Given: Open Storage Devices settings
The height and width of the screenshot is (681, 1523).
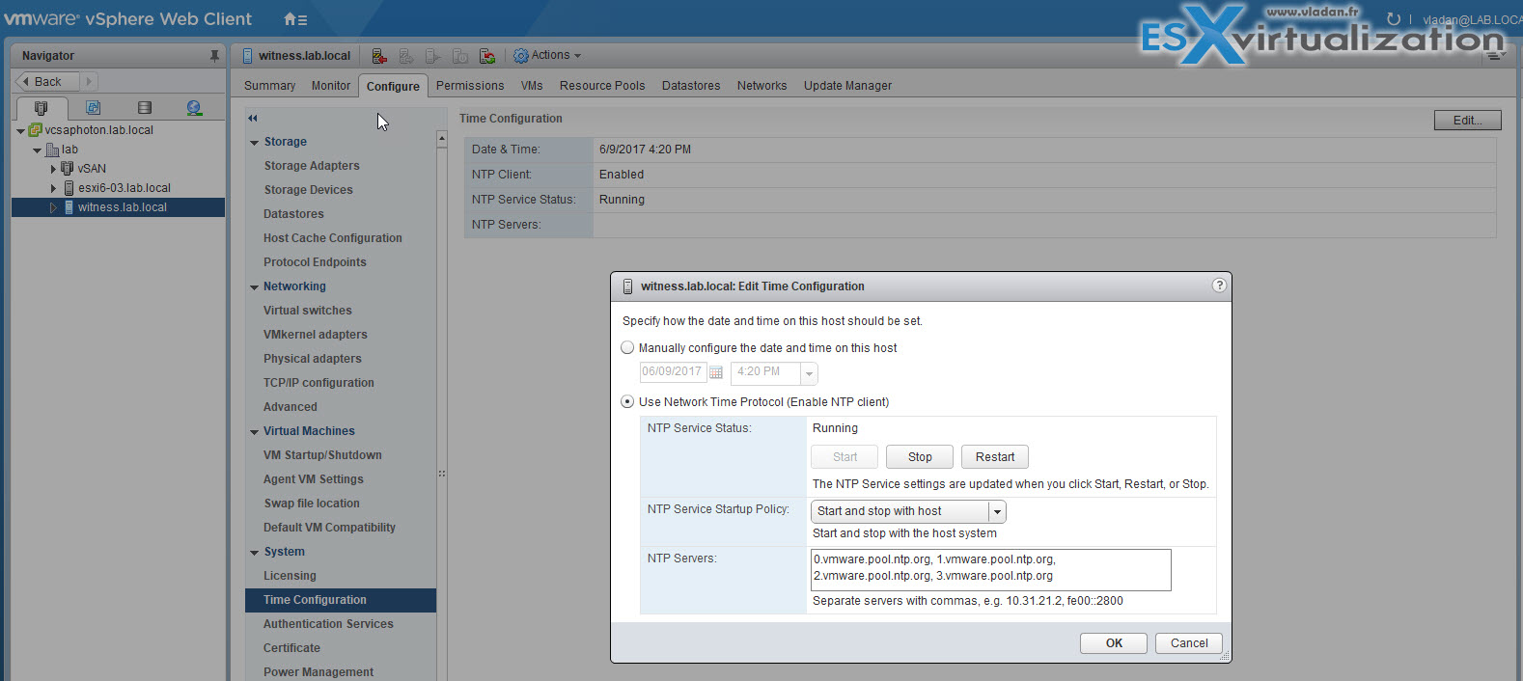Looking at the screenshot, I should click(x=309, y=190).
